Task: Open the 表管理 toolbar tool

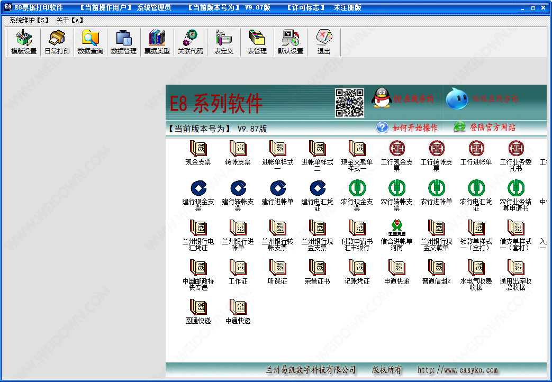Action: [257, 42]
